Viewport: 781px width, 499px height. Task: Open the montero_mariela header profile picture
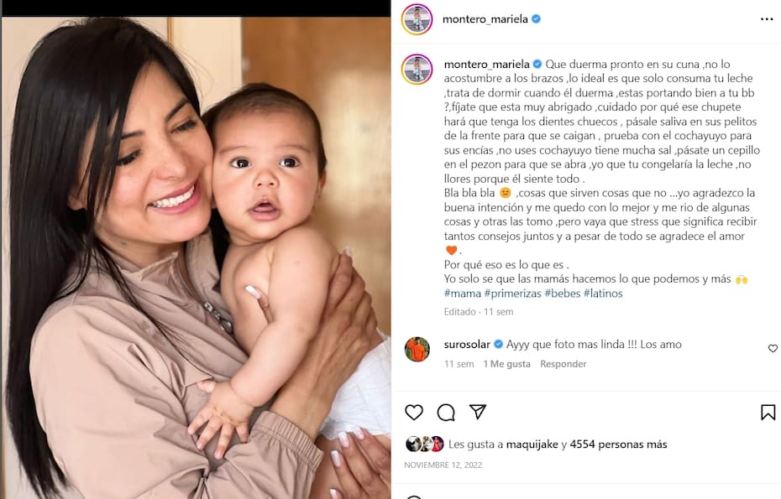(417, 19)
